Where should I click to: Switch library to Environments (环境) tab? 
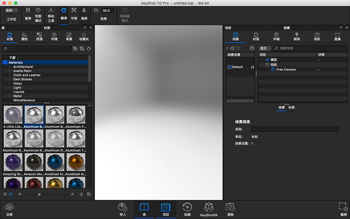click(54, 37)
